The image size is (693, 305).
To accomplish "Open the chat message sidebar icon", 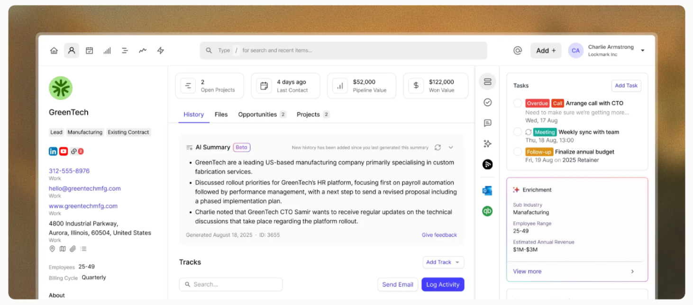I will (487, 123).
